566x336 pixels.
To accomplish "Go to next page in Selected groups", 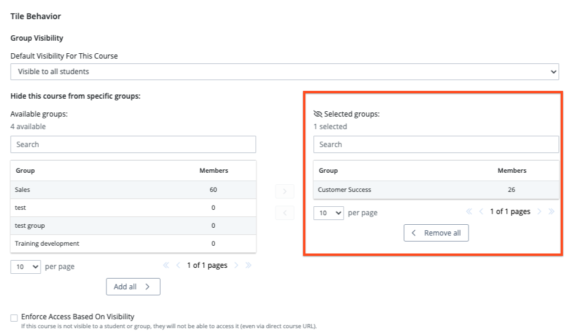I will click(x=540, y=212).
